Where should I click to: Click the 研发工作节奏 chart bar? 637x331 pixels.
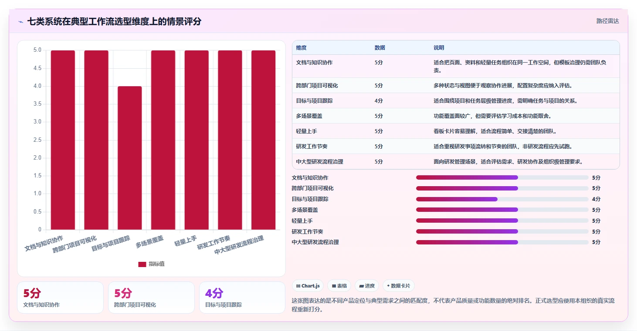(230, 140)
